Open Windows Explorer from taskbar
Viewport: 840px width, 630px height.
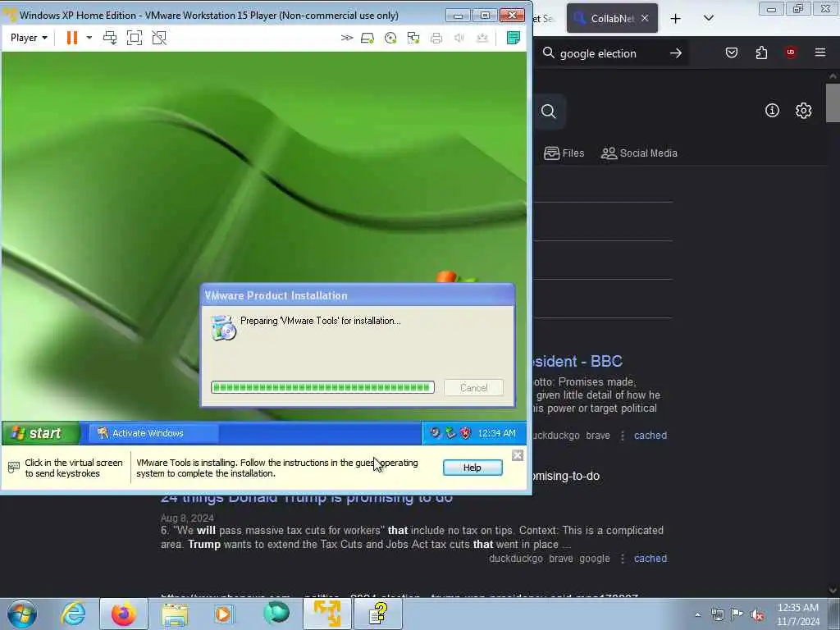[175, 614]
